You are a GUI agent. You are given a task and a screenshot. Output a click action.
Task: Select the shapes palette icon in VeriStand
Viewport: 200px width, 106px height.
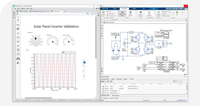18,63
